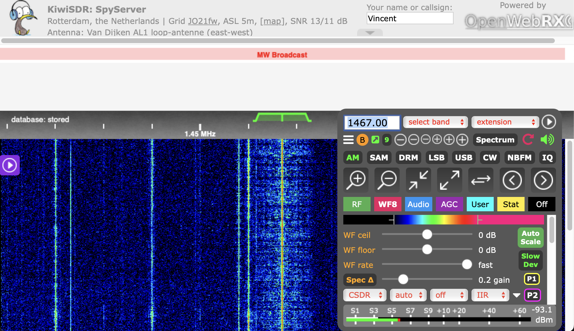
Task: Click the zoom out magnifier icon
Action: (387, 180)
